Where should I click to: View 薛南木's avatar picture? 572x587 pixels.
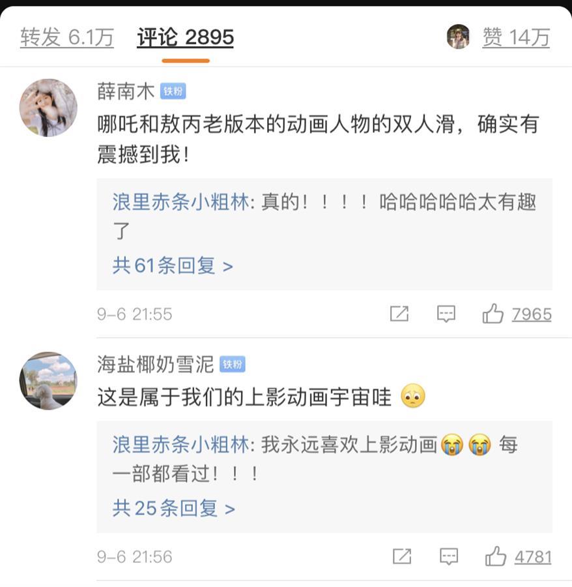[x=48, y=108]
